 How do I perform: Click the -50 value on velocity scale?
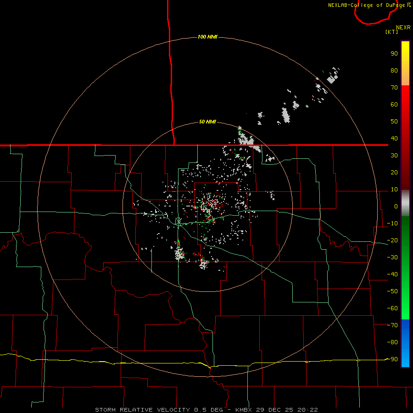(392, 291)
